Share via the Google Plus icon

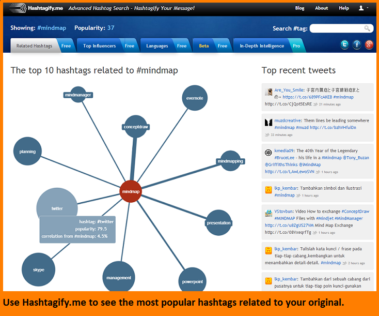[369, 44]
